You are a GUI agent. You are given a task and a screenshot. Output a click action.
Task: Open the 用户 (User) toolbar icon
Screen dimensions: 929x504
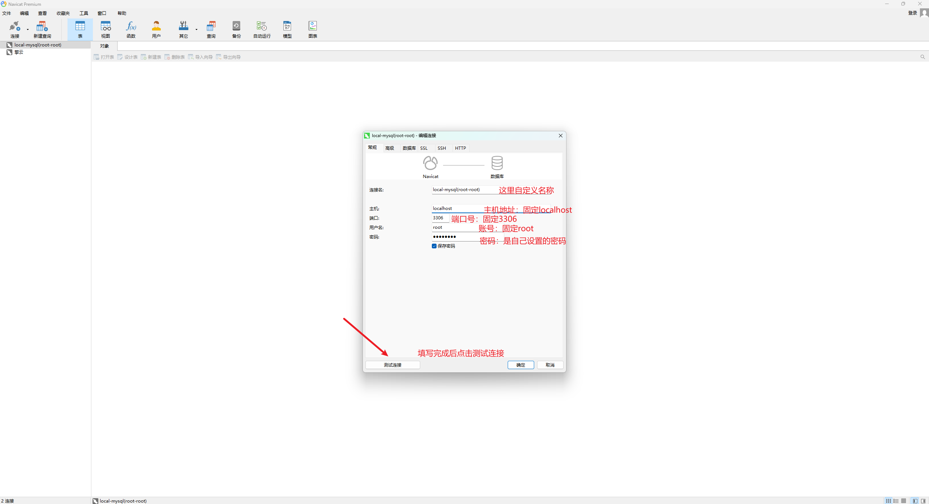point(156,29)
